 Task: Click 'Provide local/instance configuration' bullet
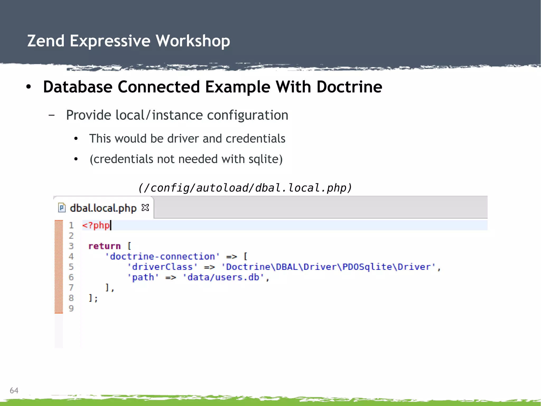click(x=177, y=115)
